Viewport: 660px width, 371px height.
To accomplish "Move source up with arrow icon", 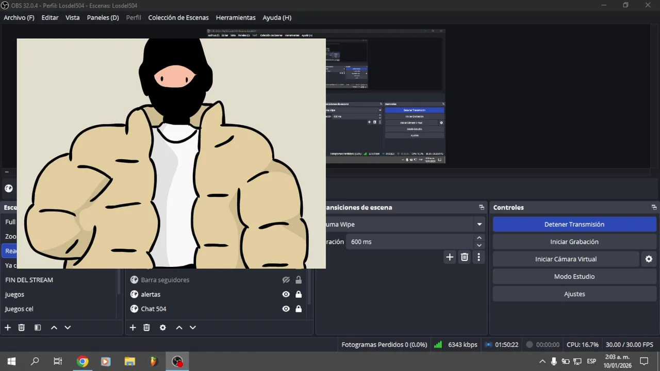I will click(179, 328).
